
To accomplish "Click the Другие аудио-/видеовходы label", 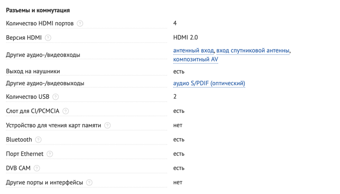I will 43,55.
